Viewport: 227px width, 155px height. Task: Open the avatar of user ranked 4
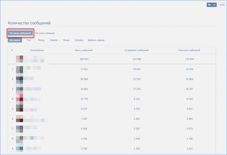(x=20, y=99)
